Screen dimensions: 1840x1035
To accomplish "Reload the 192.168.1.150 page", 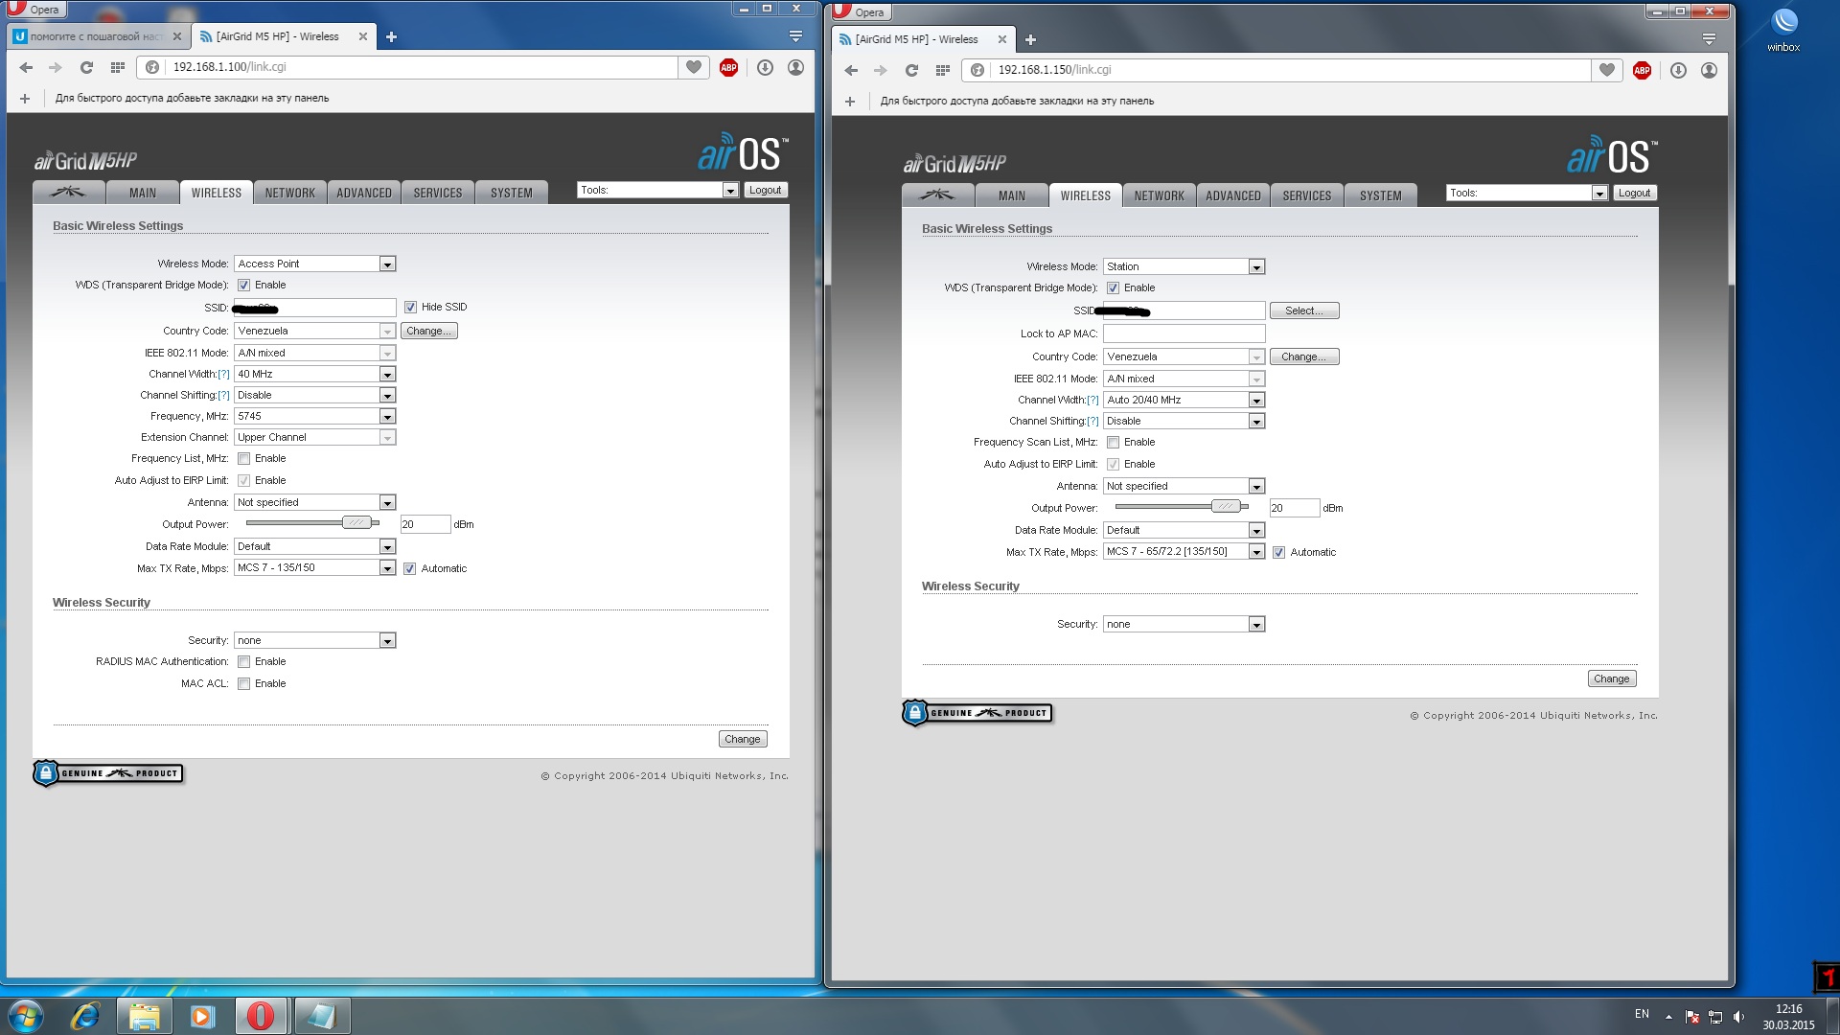I will [x=911, y=70].
